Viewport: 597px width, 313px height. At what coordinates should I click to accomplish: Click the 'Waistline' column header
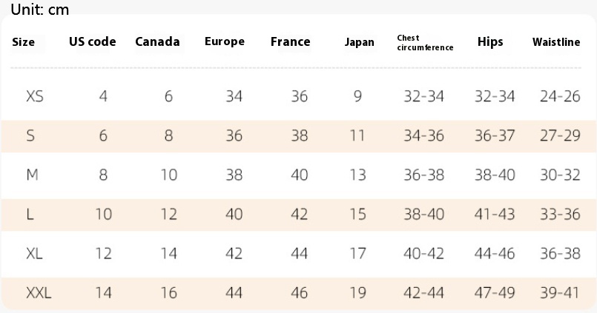click(556, 42)
